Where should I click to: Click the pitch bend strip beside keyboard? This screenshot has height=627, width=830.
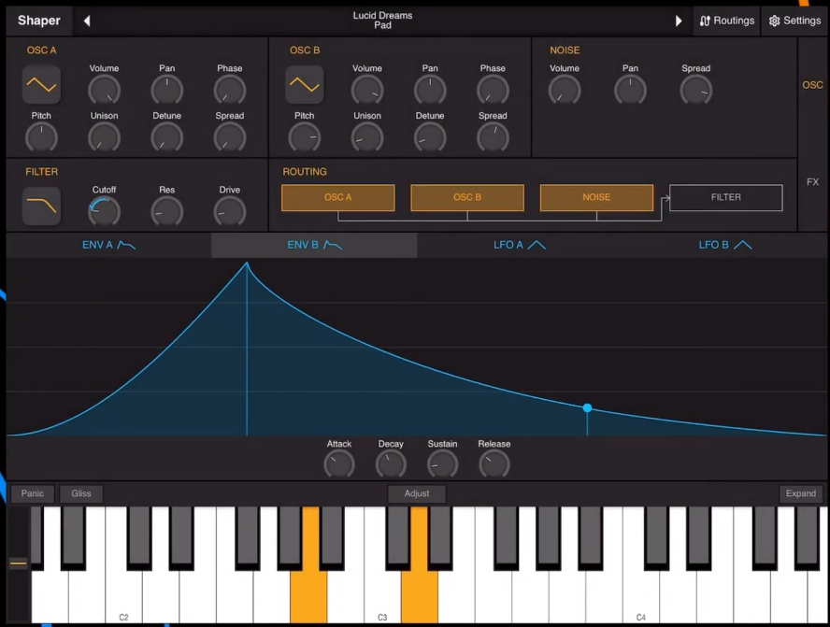(19, 564)
